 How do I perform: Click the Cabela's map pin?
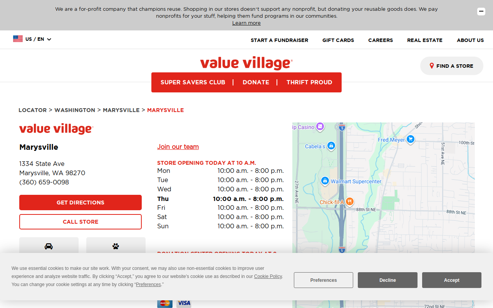coord(331,146)
